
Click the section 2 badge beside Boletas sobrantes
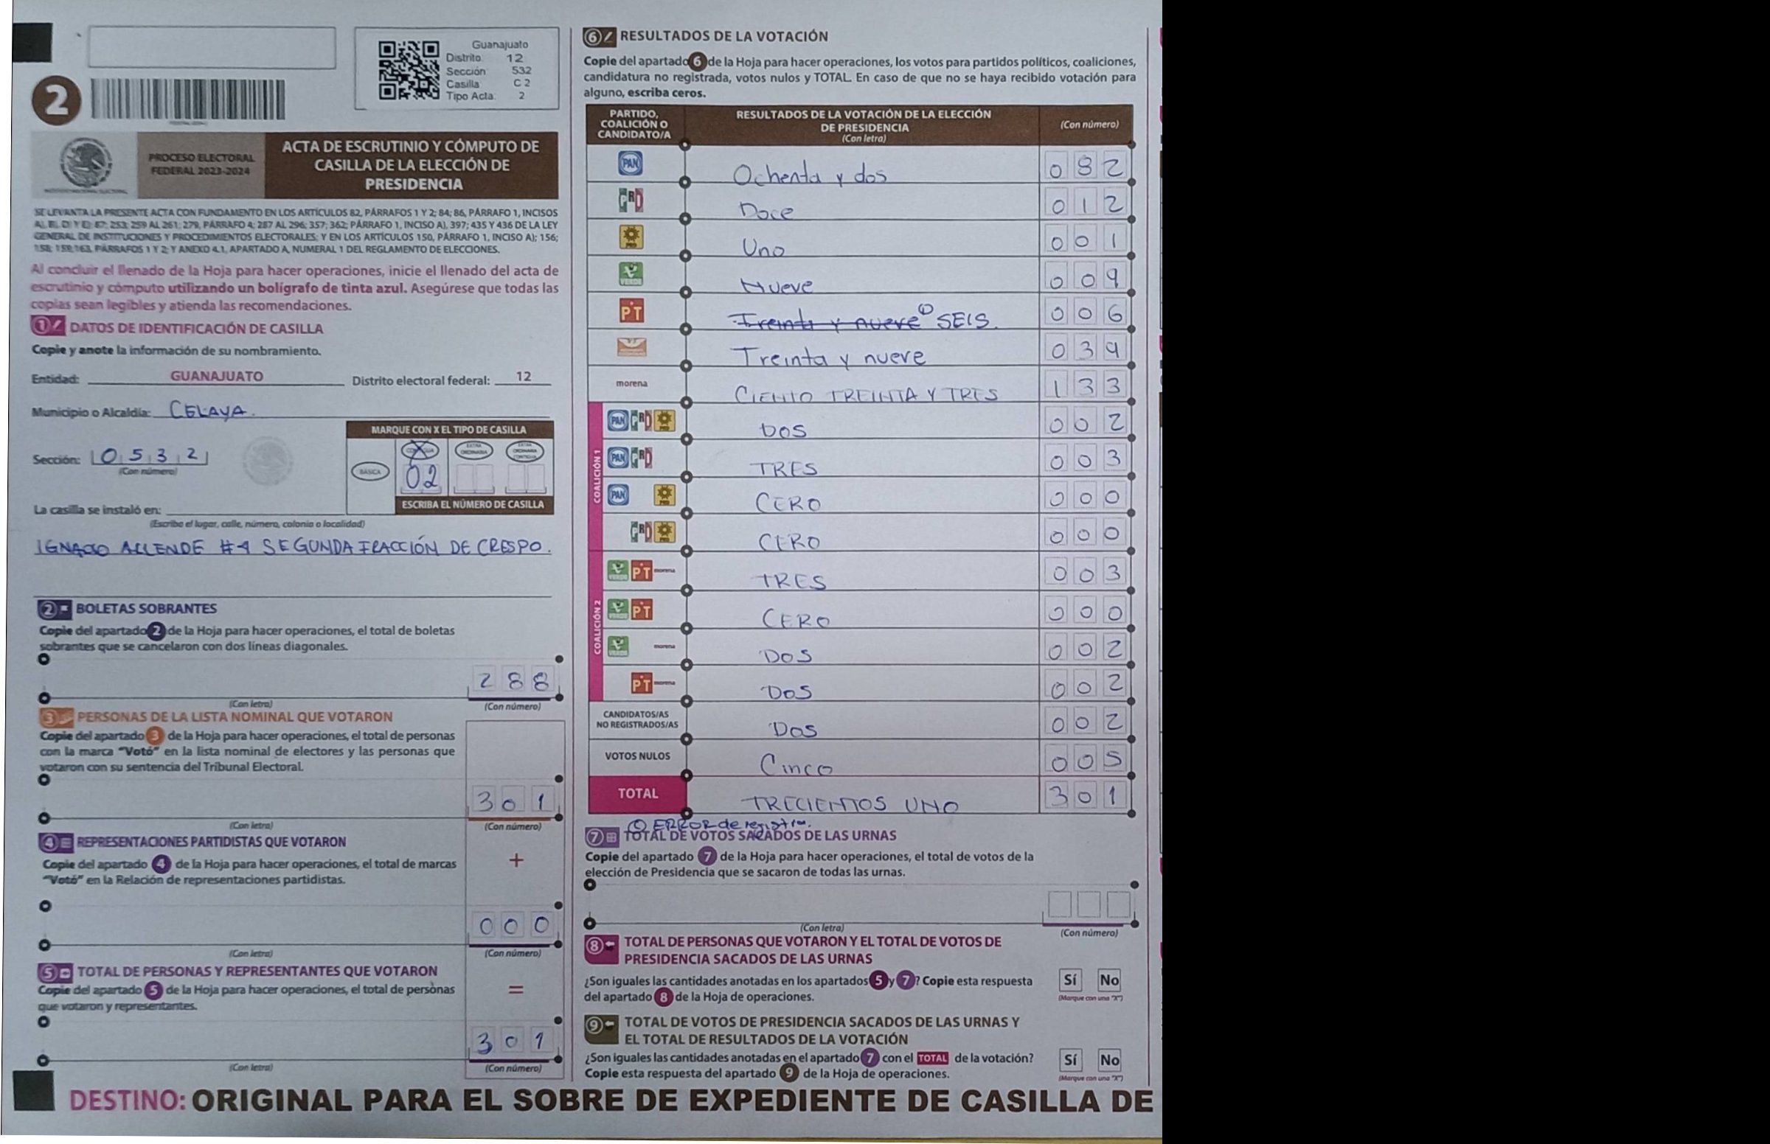coord(55,610)
